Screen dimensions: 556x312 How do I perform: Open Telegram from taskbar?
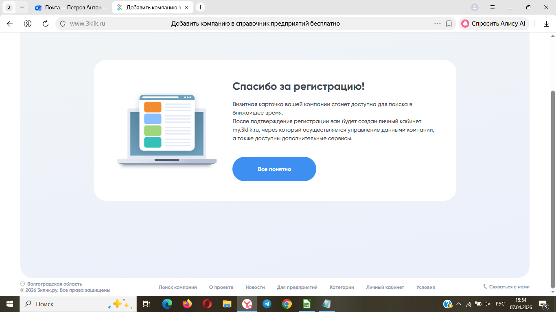pos(267,304)
